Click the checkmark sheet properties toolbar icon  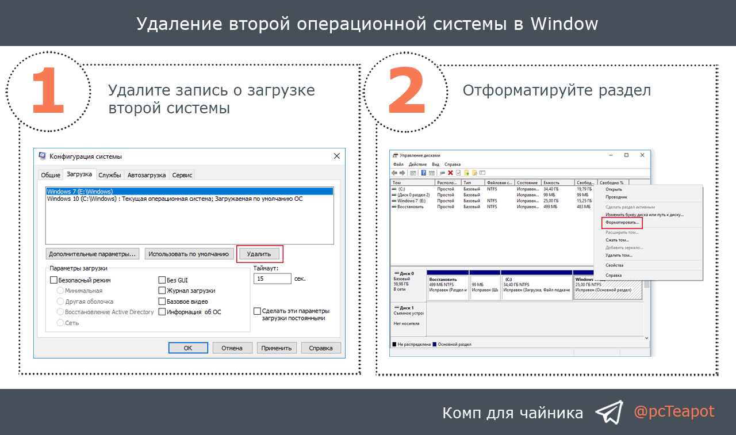pos(458,173)
